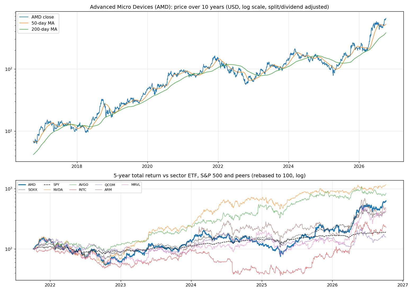The width and height of the screenshot is (413, 292).
Task: Click the 5-year total return chart title
Action: (x=209, y=175)
